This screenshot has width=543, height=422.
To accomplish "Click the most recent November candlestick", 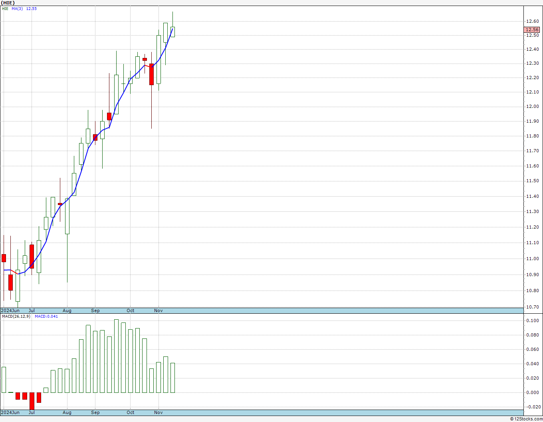I will pyautogui.click(x=173, y=32).
